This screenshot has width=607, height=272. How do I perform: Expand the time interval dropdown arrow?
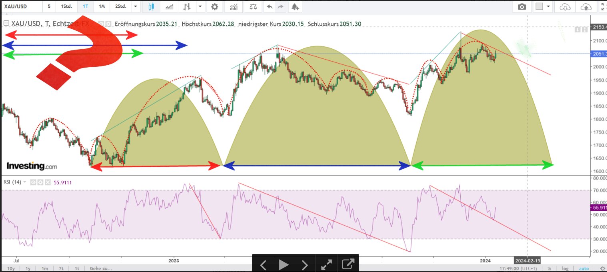[136, 7]
